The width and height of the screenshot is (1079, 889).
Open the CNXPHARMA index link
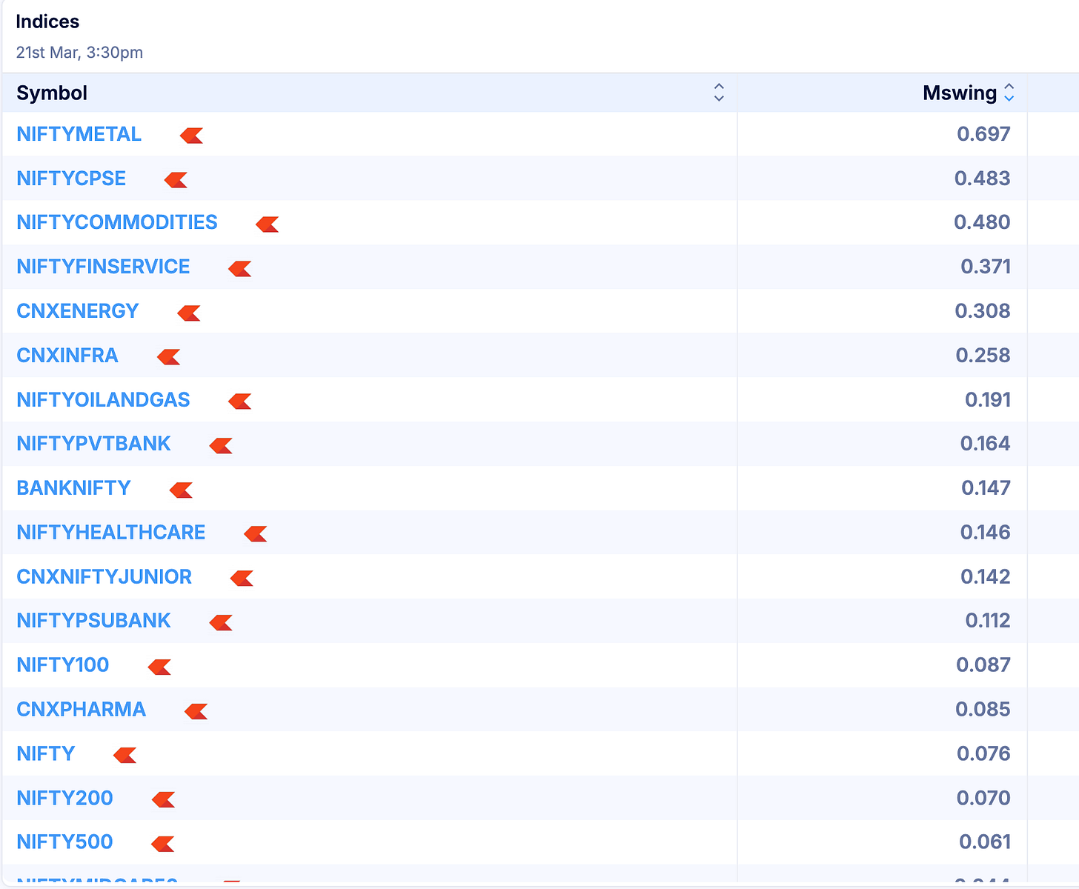coord(82,710)
